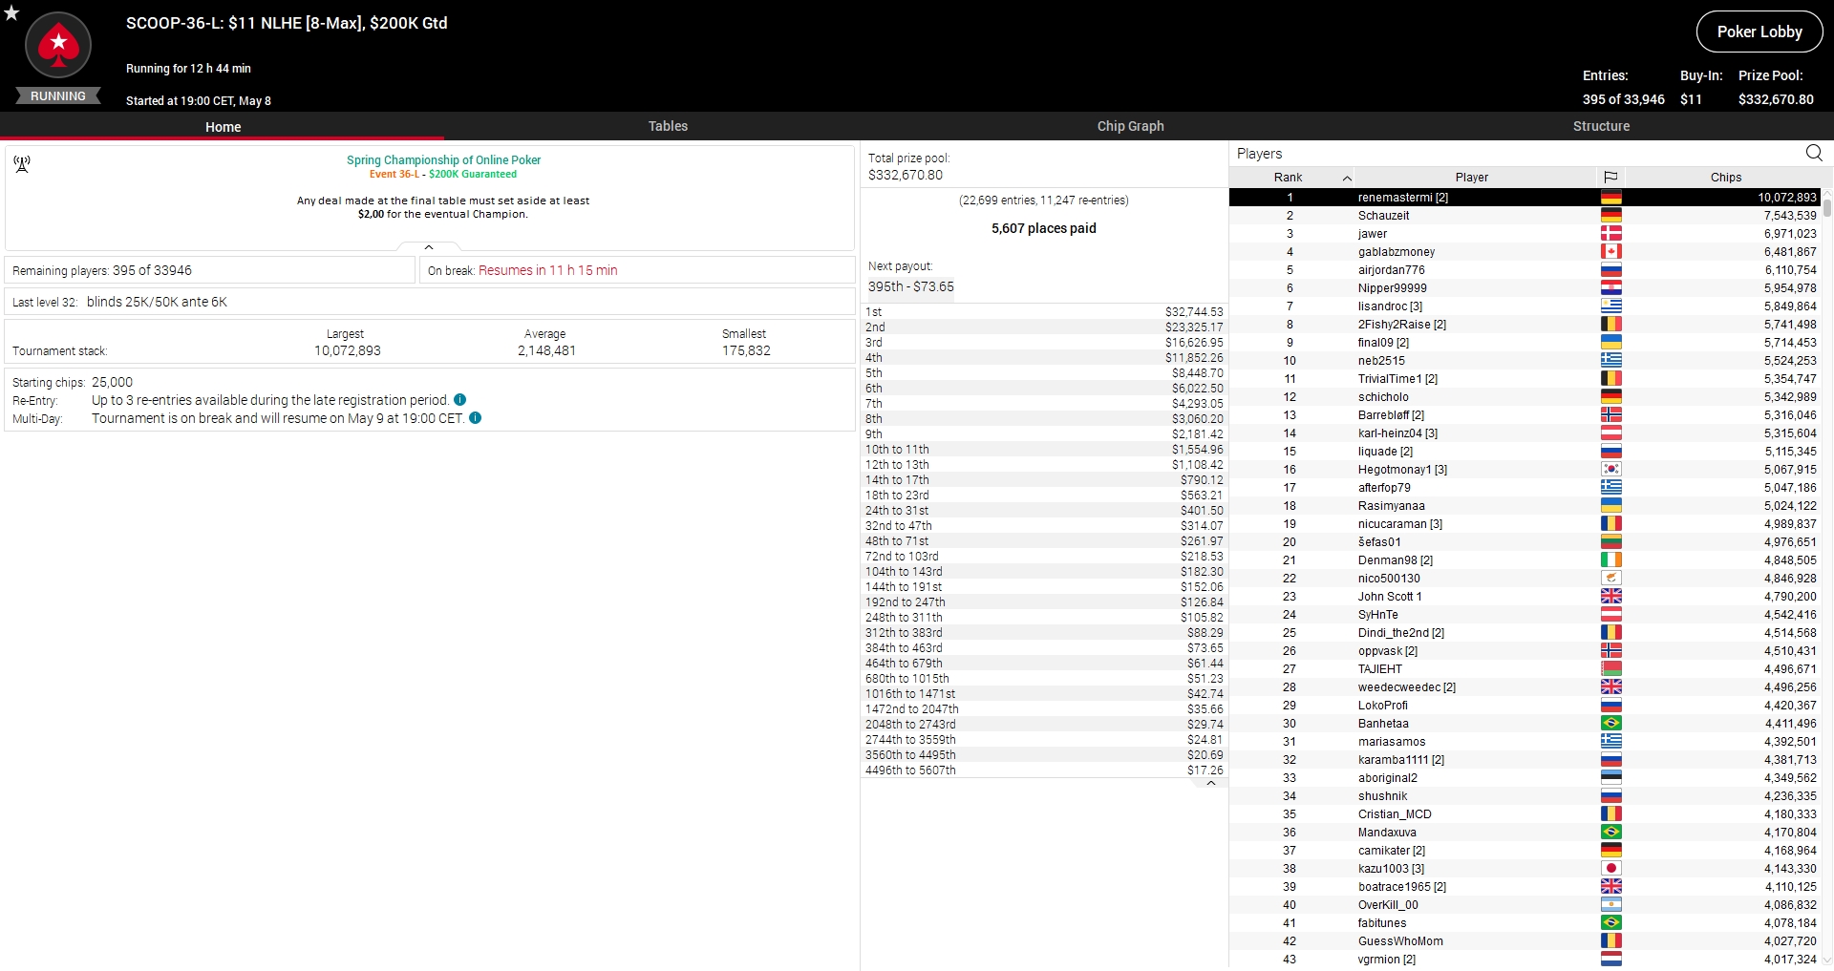Click the star favorite icon at top-left

pyautogui.click(x=11, y=12)
